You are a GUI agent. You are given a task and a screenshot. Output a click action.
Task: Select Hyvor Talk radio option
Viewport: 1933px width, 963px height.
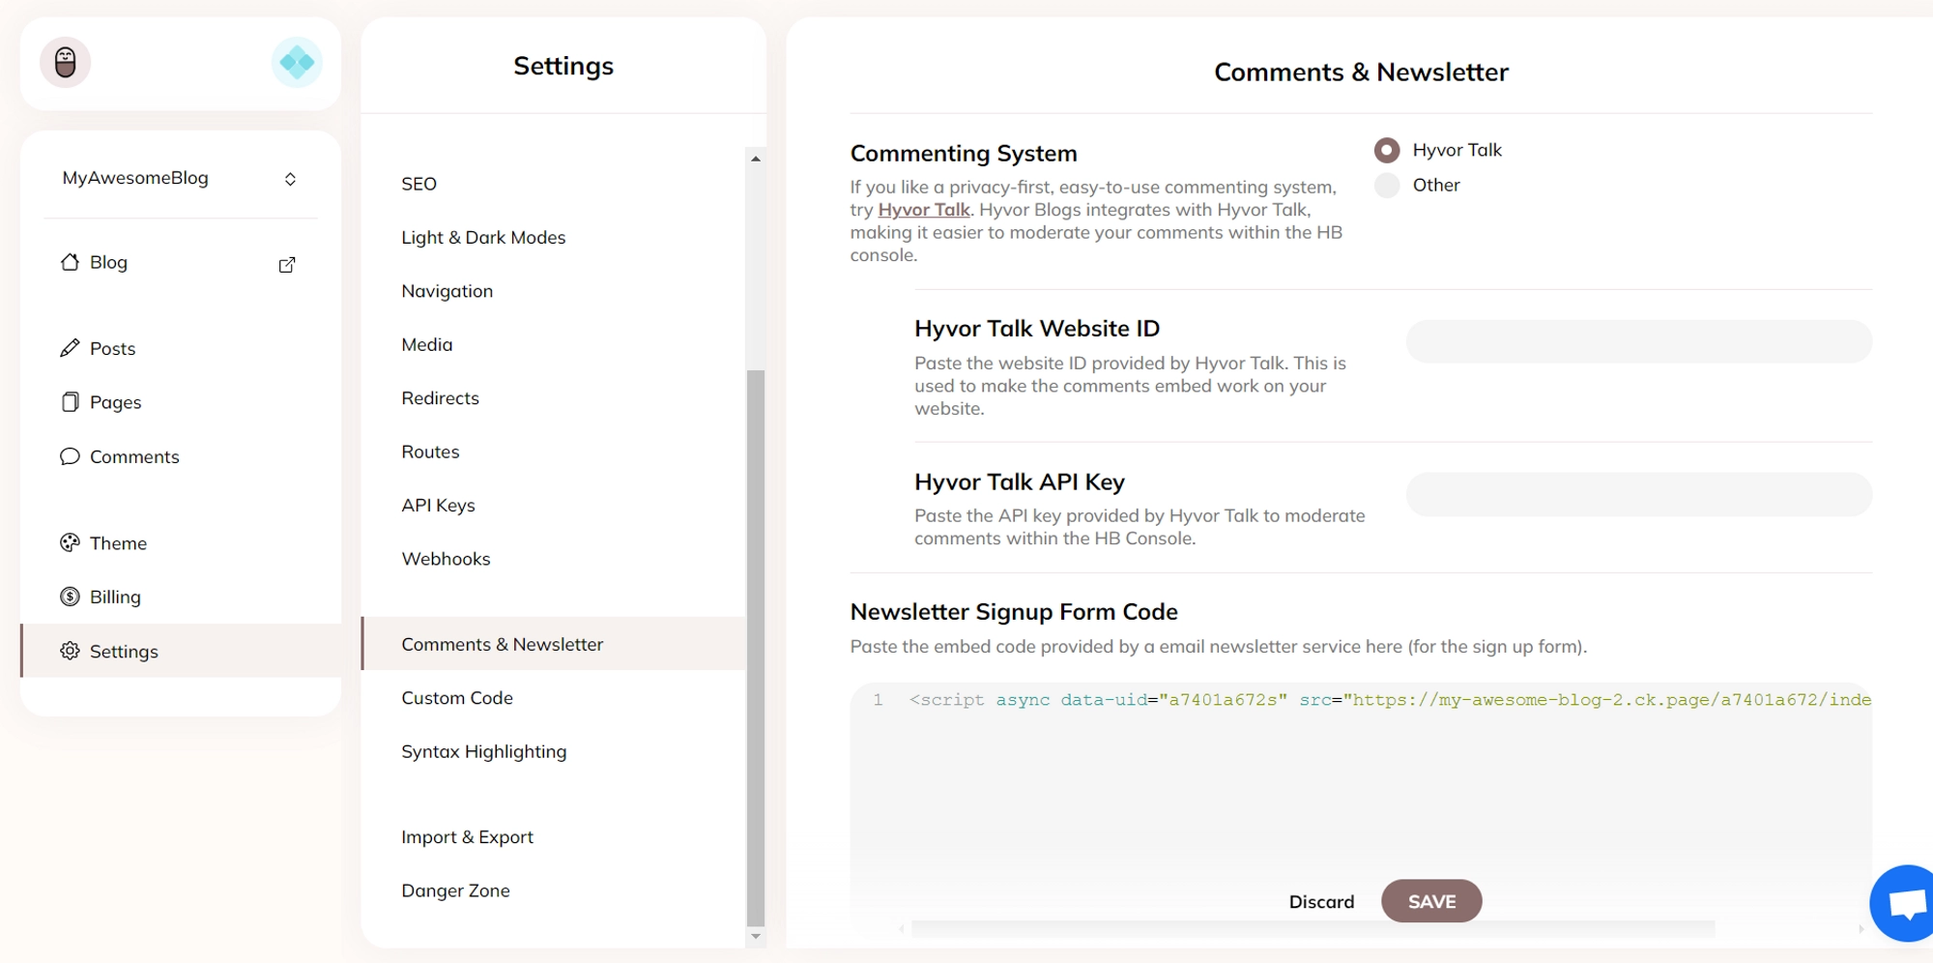coord(1387,150)
